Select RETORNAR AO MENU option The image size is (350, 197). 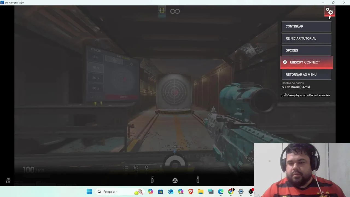click(x=306, y=75)
